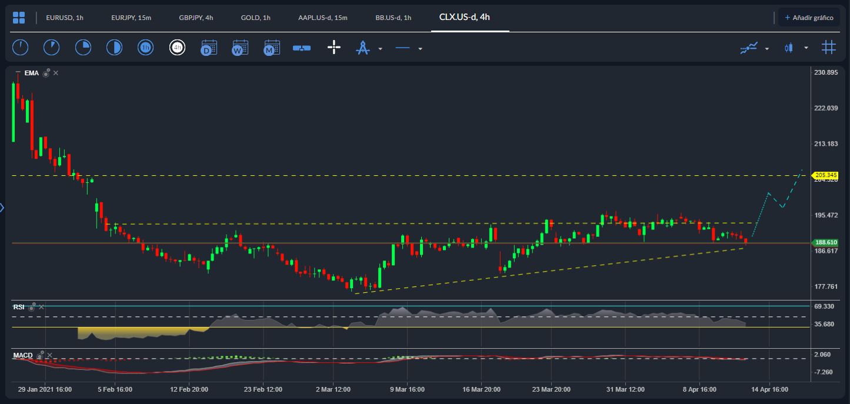This screenshot has height=404, width=850.
Task: Switch to the GOLD, 1h tab
Action: [255, 18]
